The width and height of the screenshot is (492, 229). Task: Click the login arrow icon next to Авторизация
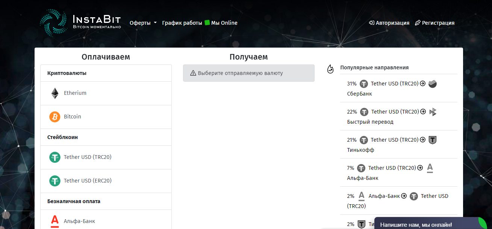pos(372,23)
